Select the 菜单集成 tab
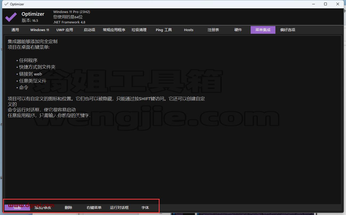 [x=263, y=30]
